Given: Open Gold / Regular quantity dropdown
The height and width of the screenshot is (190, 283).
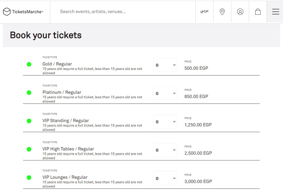Looking at the screenshot, I should pyautogui.click(x=165, y=65).
